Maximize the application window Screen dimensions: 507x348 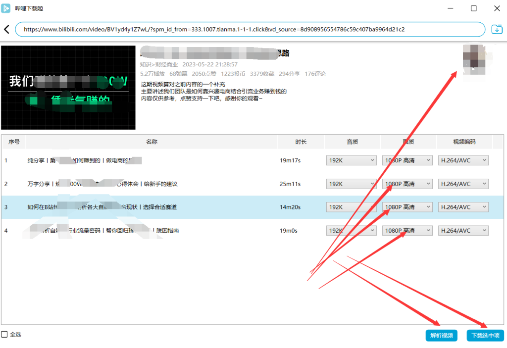[474, 8]
